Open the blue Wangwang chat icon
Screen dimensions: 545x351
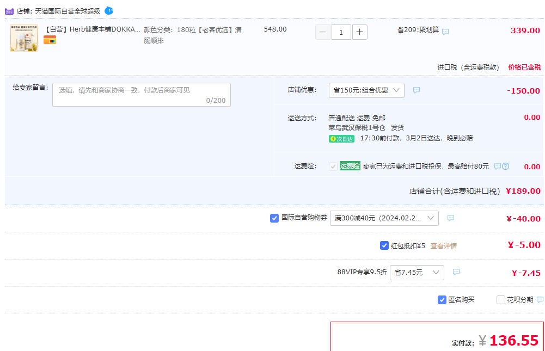tap(109, 10)
